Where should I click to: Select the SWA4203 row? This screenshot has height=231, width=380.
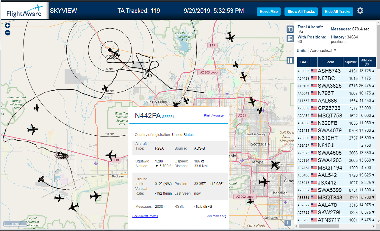[336, 160]
